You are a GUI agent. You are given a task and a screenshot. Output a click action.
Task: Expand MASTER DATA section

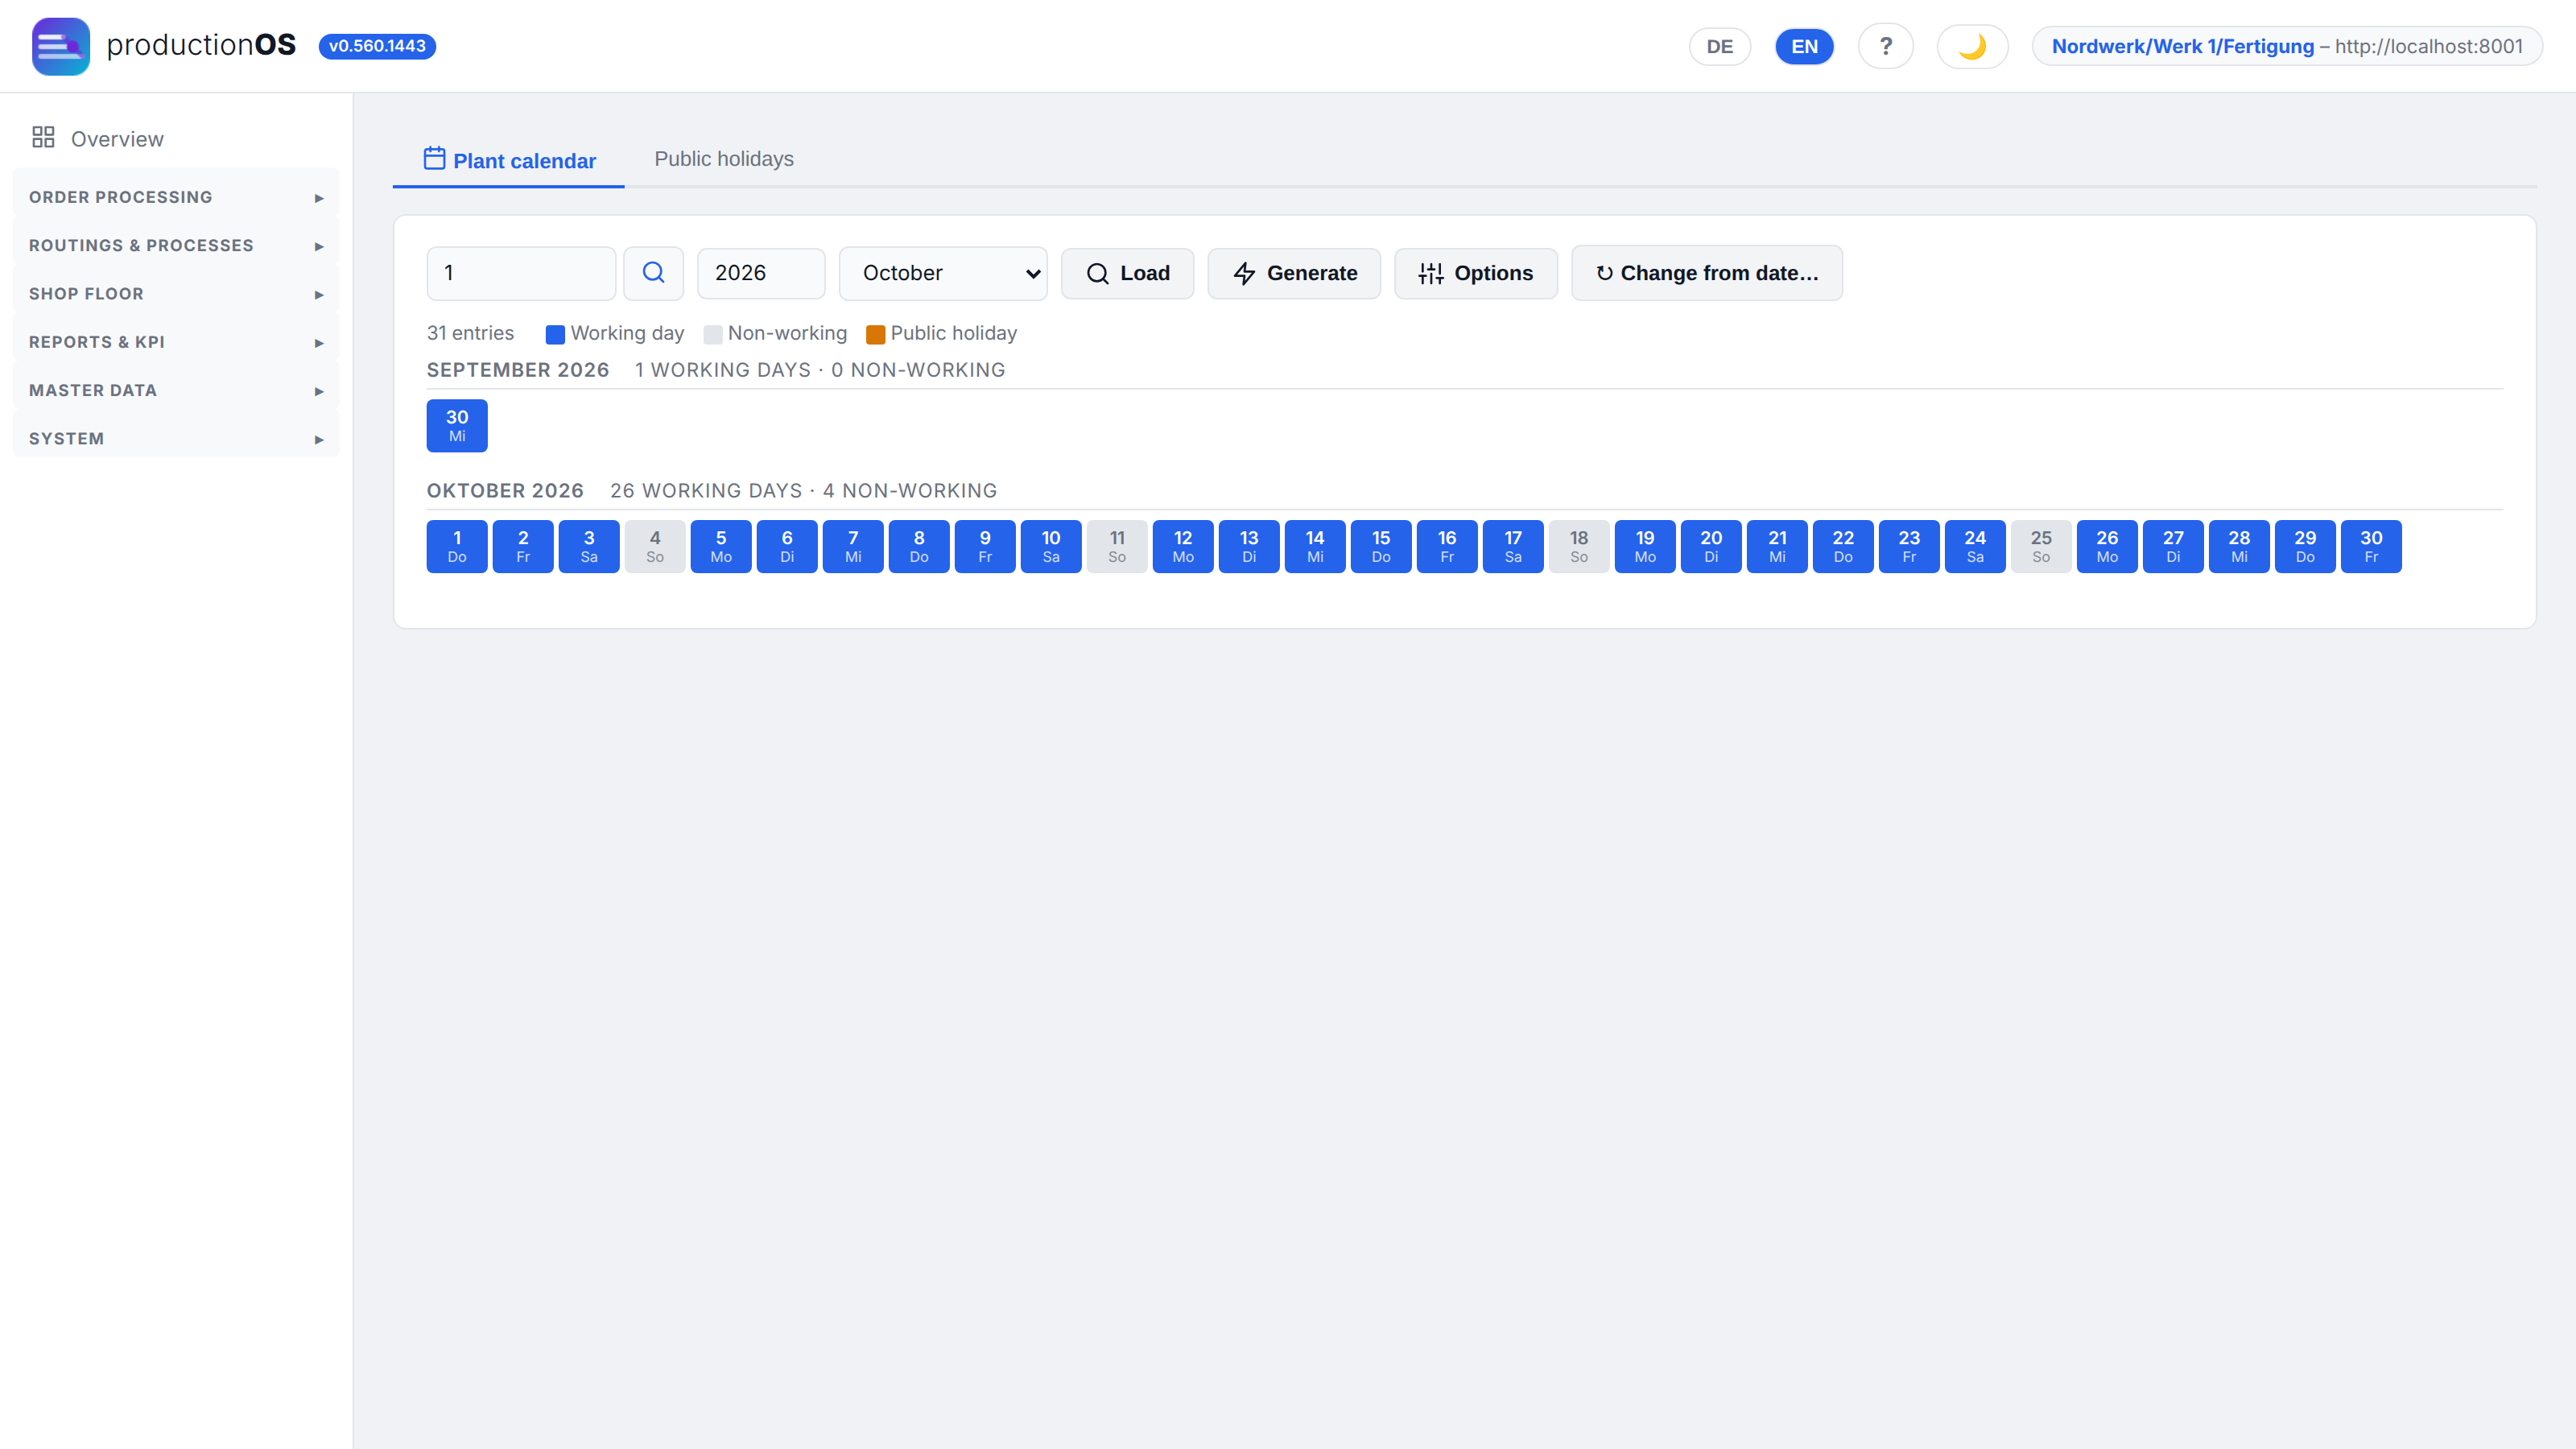point(176,390)
